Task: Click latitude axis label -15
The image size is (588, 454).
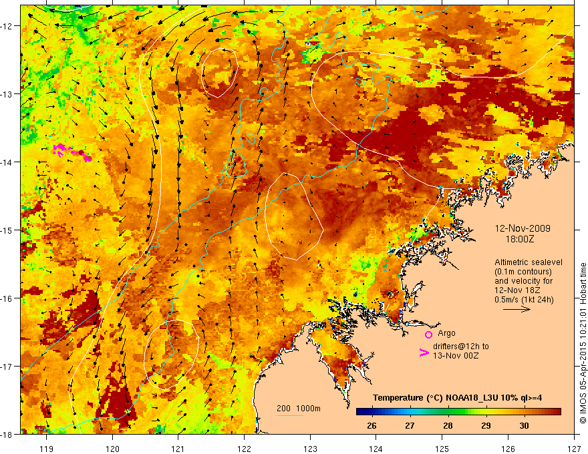Action: coord(7,230)
